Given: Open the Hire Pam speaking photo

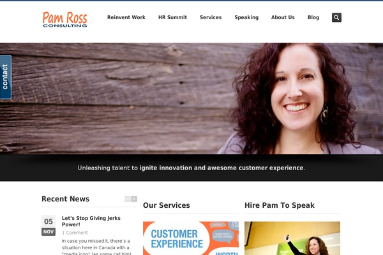Looking at the screenshot, I should coord(292,238).
